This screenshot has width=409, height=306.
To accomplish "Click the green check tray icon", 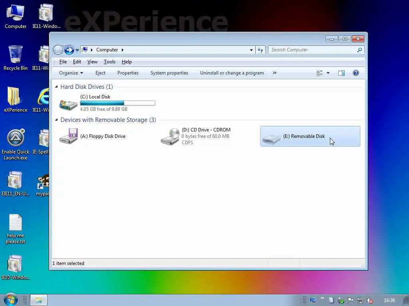I will point(341,301).
